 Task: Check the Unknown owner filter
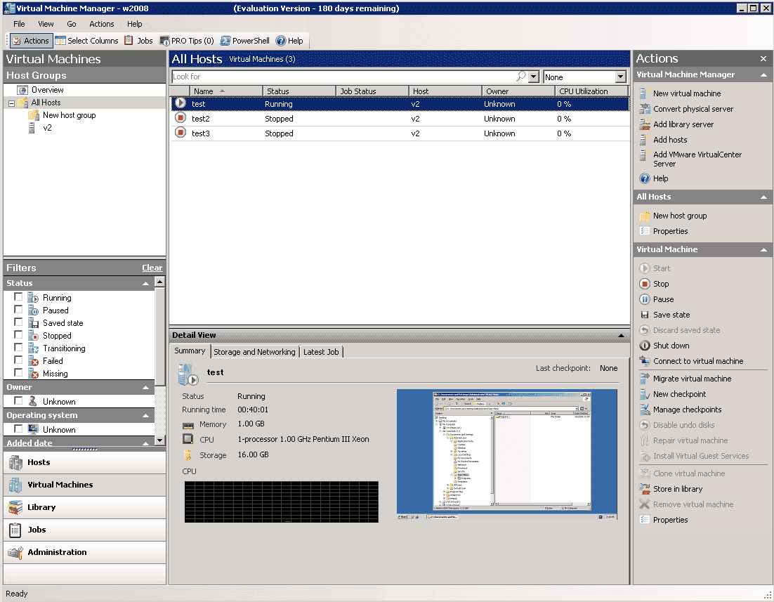pos(18,400)
